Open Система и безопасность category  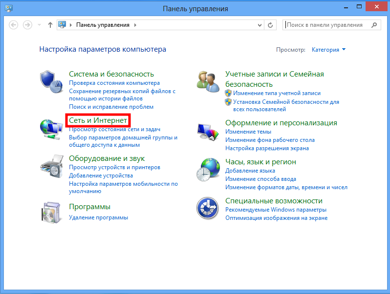click(x=111, y=74)
